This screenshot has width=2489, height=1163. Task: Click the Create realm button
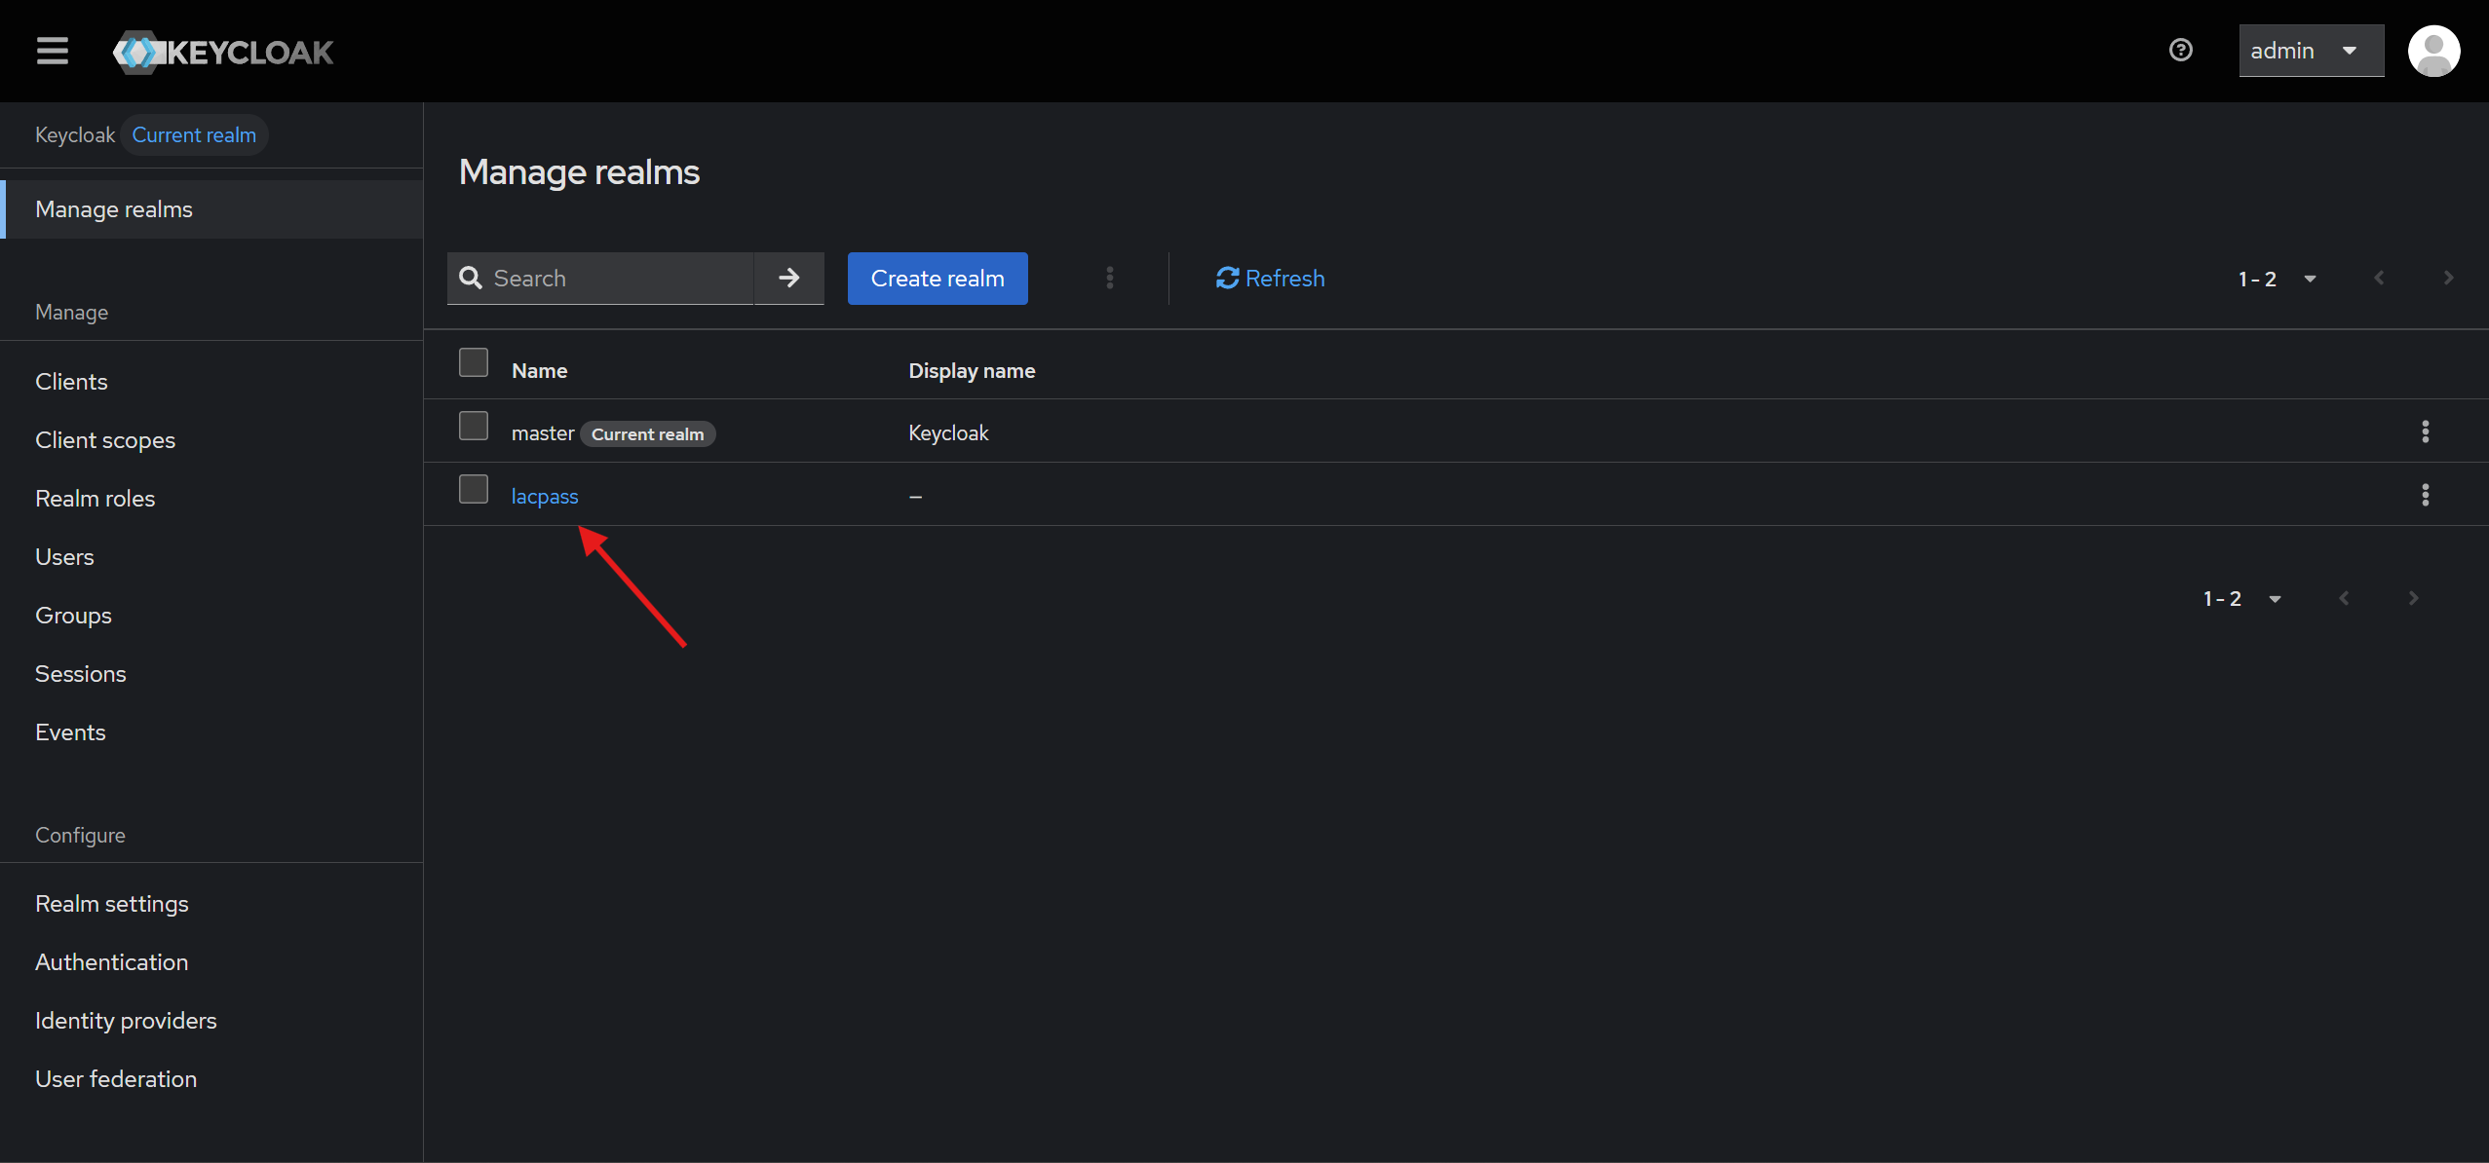[938, 279]
